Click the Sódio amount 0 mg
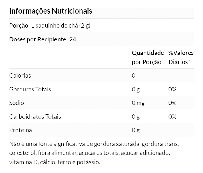This screenshot has height=173, width=203. coord(138,103)
